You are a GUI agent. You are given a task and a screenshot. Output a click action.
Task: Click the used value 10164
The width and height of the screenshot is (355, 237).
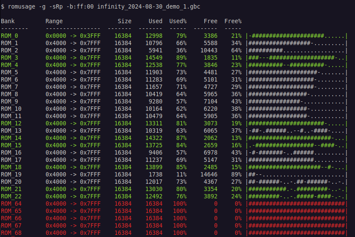pos(154,109)
